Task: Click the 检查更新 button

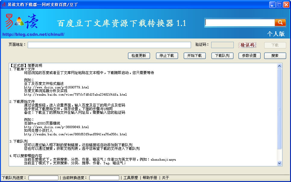Action: (139, 56)
